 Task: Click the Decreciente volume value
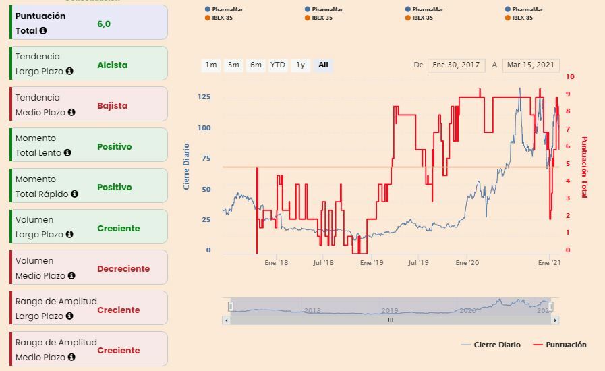point(123,268)
